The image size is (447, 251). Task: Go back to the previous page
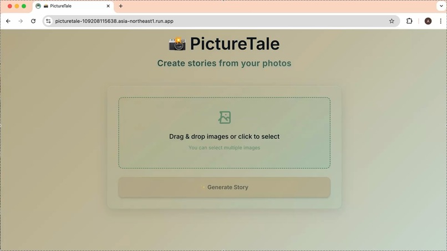(x=8, y=21)
